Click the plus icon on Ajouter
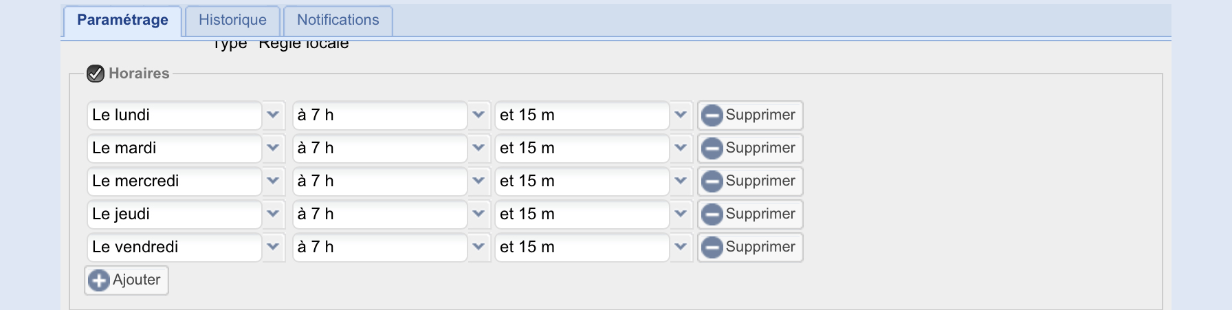Screen dimensions: 1232x310 (x=99, y=280)
